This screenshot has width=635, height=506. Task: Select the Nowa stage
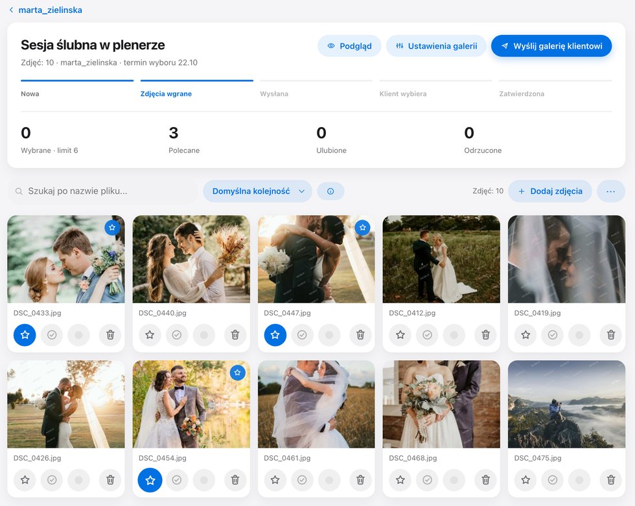[77, 89]
